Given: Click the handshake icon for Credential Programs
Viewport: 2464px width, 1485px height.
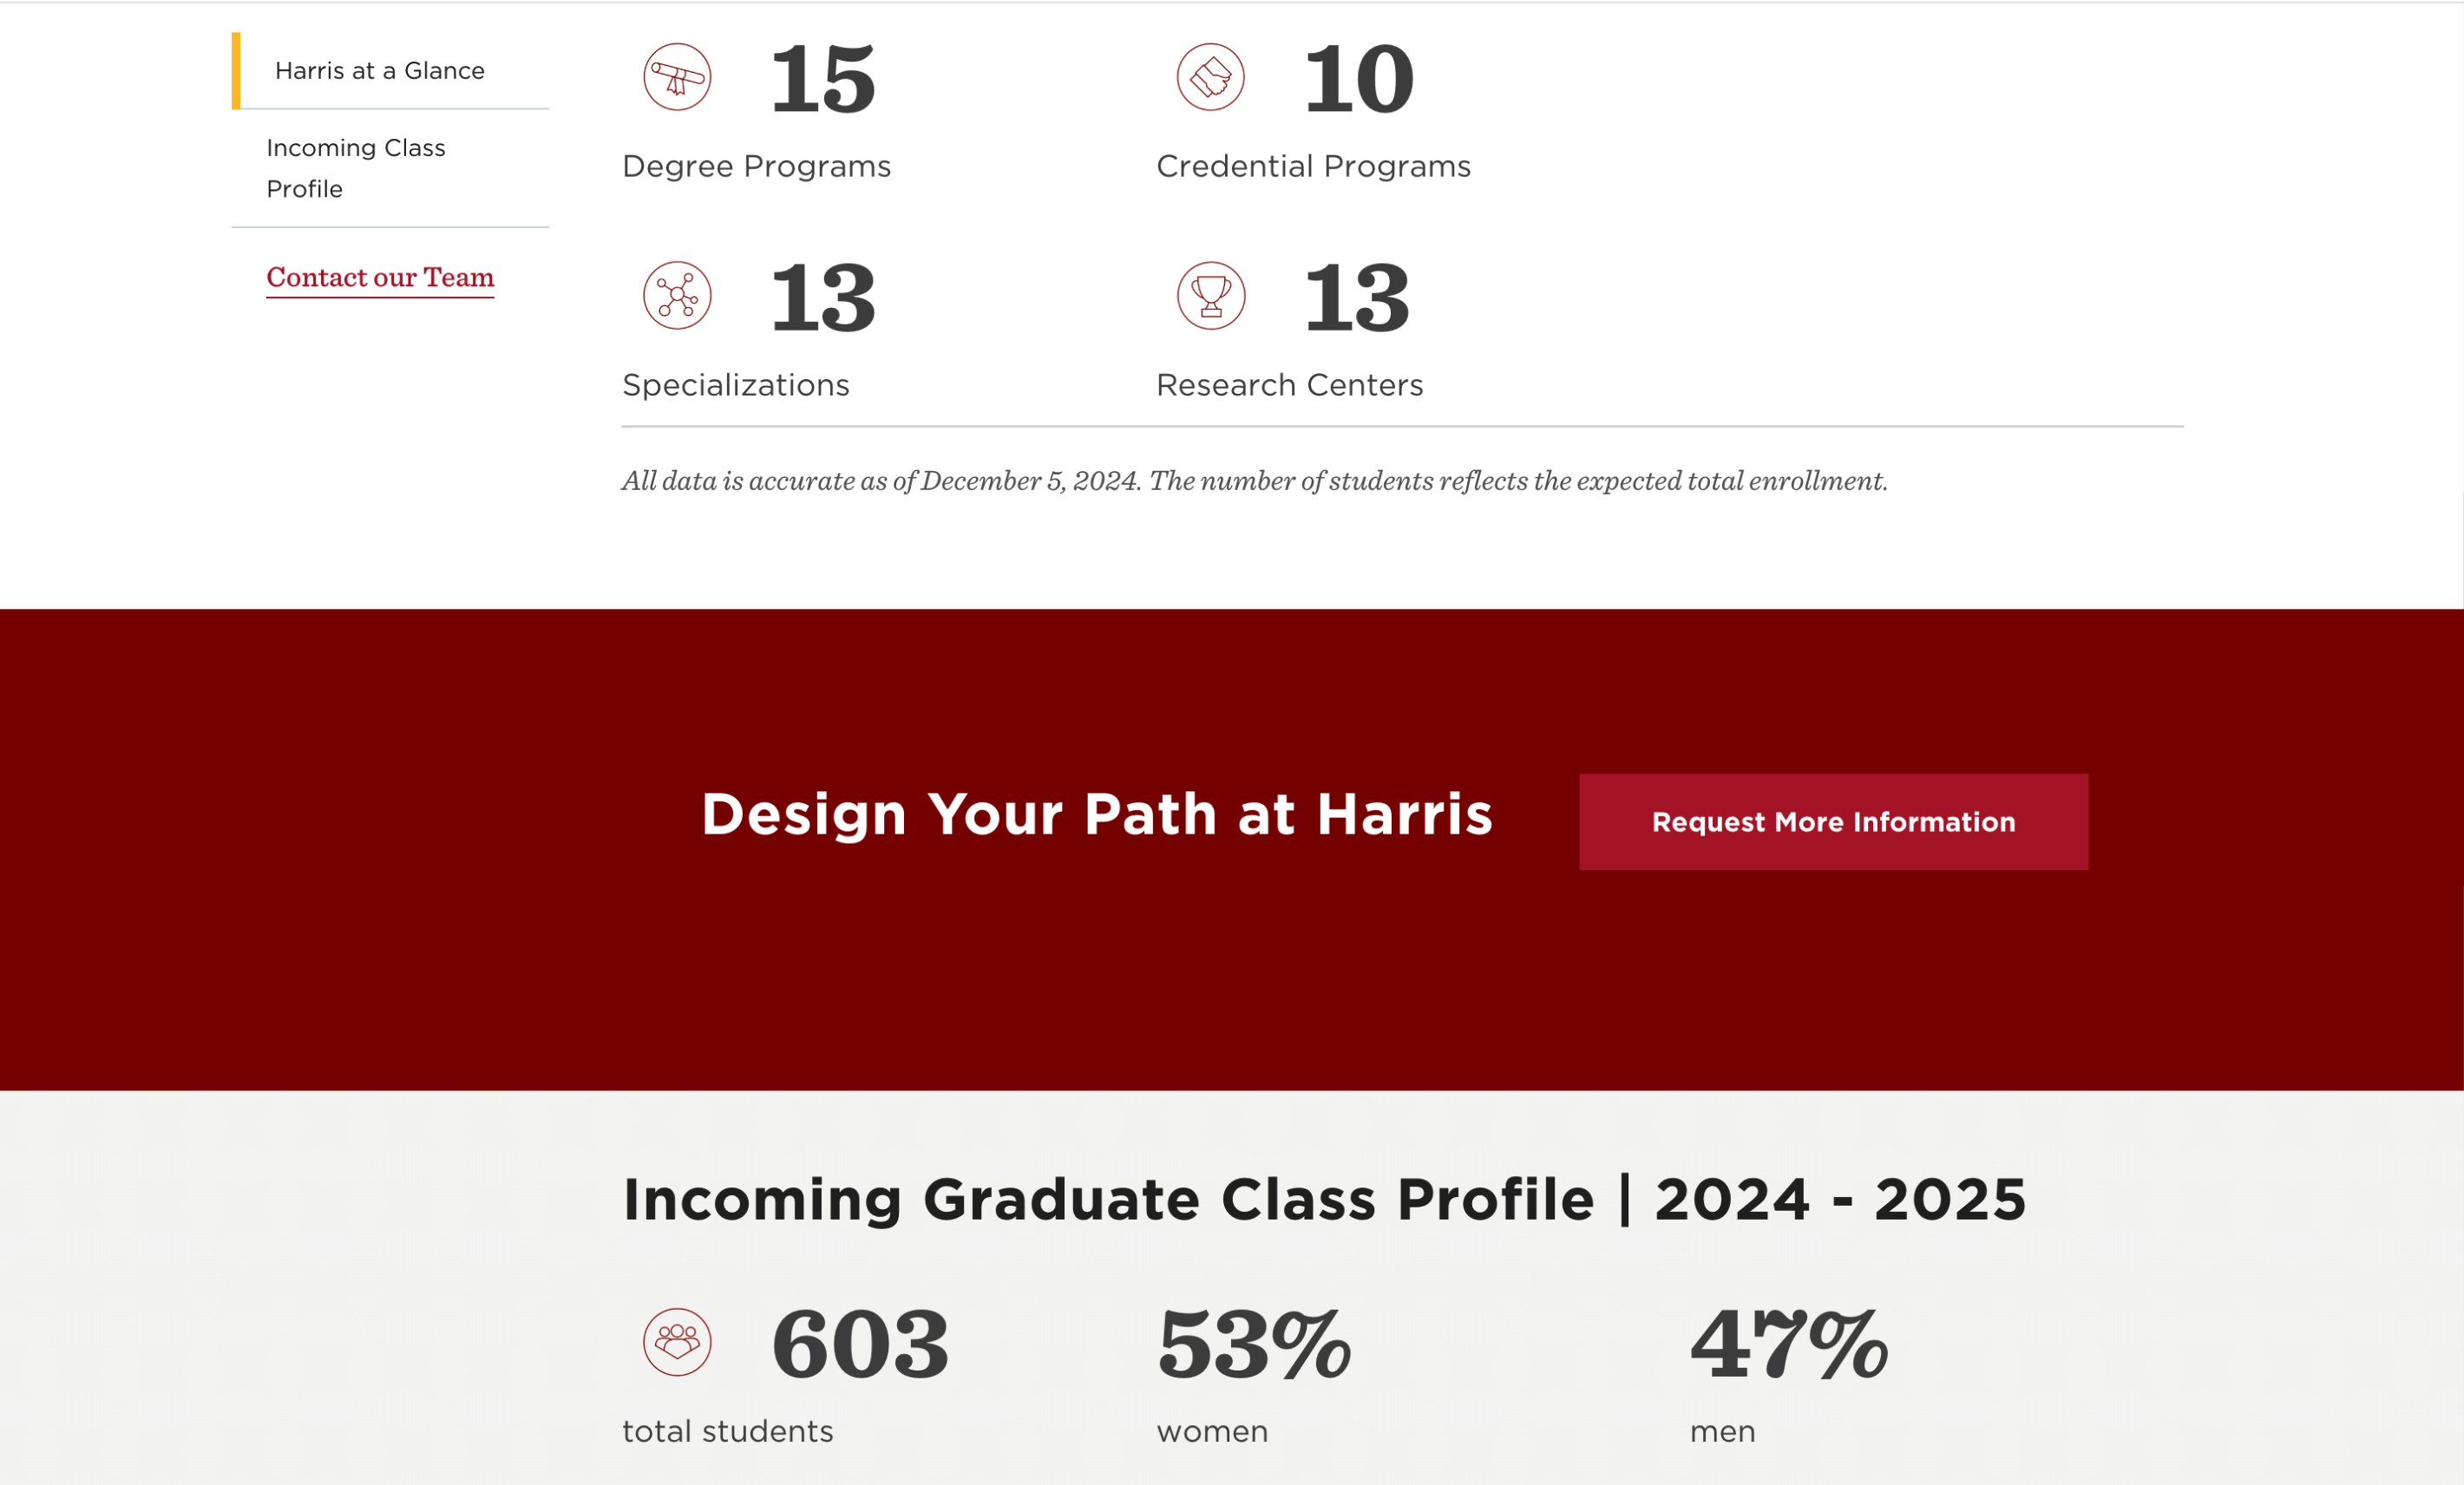Looking at the screenshot, I should click(1210, 78).
